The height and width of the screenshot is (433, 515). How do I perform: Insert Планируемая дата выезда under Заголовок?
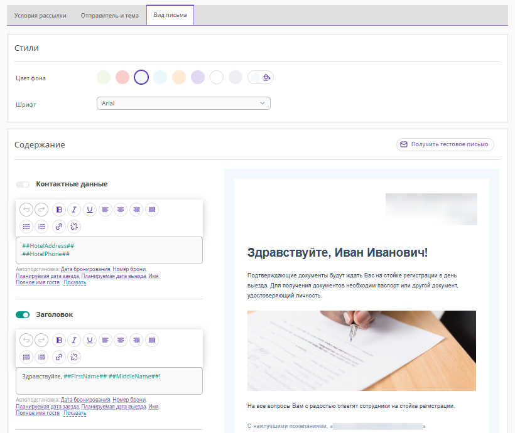114,407
